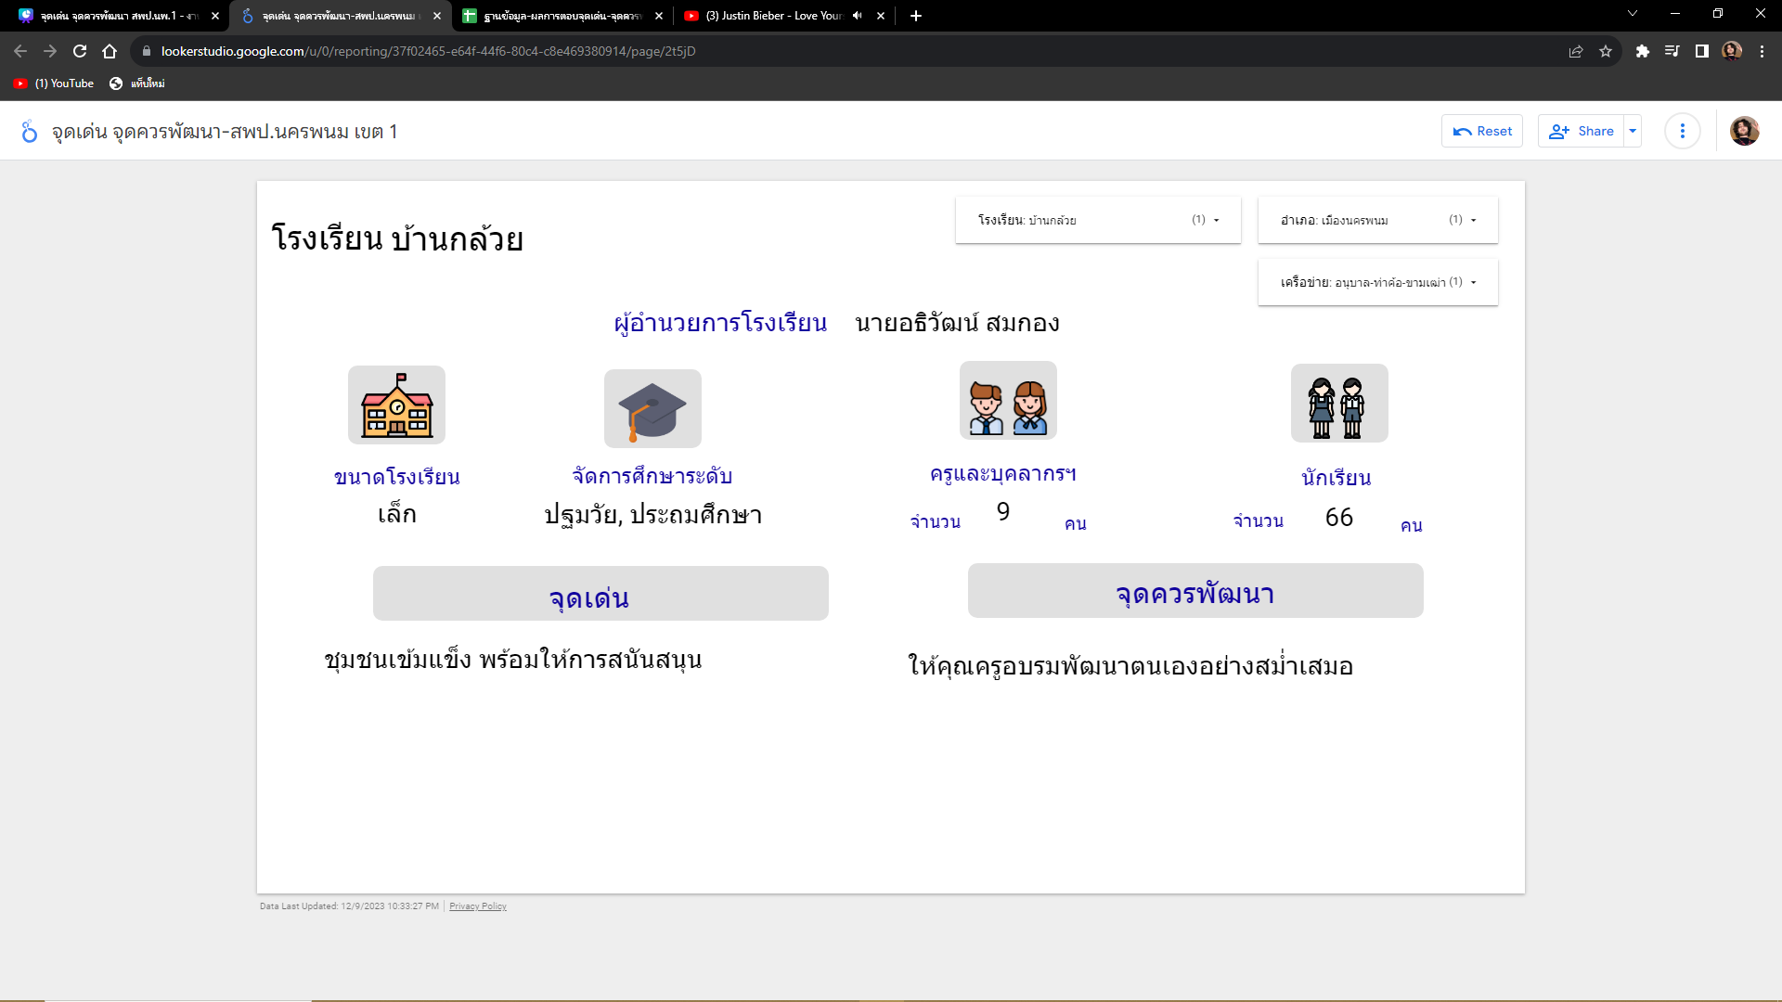Viewport: 1782px width, 1002px height.
Task: Mute the Justin Bieber tab audio
Action: coord(857,16)
